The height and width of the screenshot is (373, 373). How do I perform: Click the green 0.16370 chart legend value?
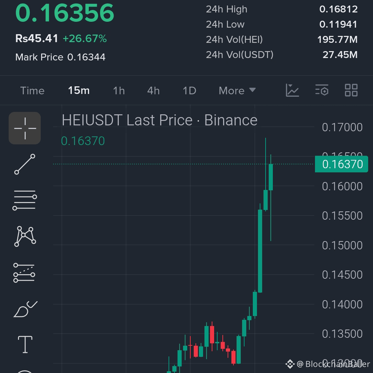pyautogui.click(x=83, y=141)
